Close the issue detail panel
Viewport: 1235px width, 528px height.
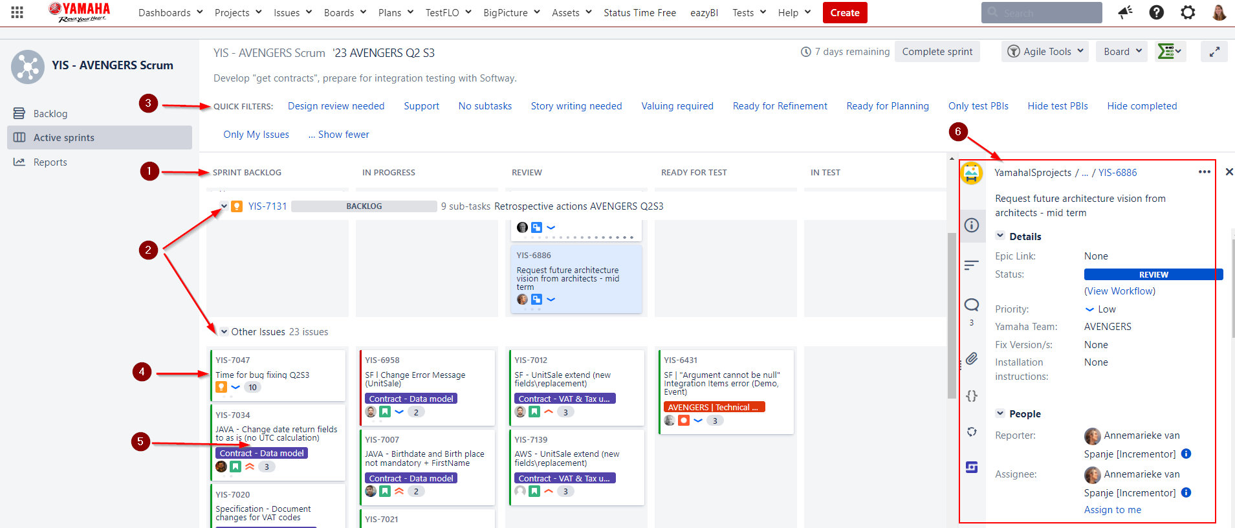[x=1229, y=171]
